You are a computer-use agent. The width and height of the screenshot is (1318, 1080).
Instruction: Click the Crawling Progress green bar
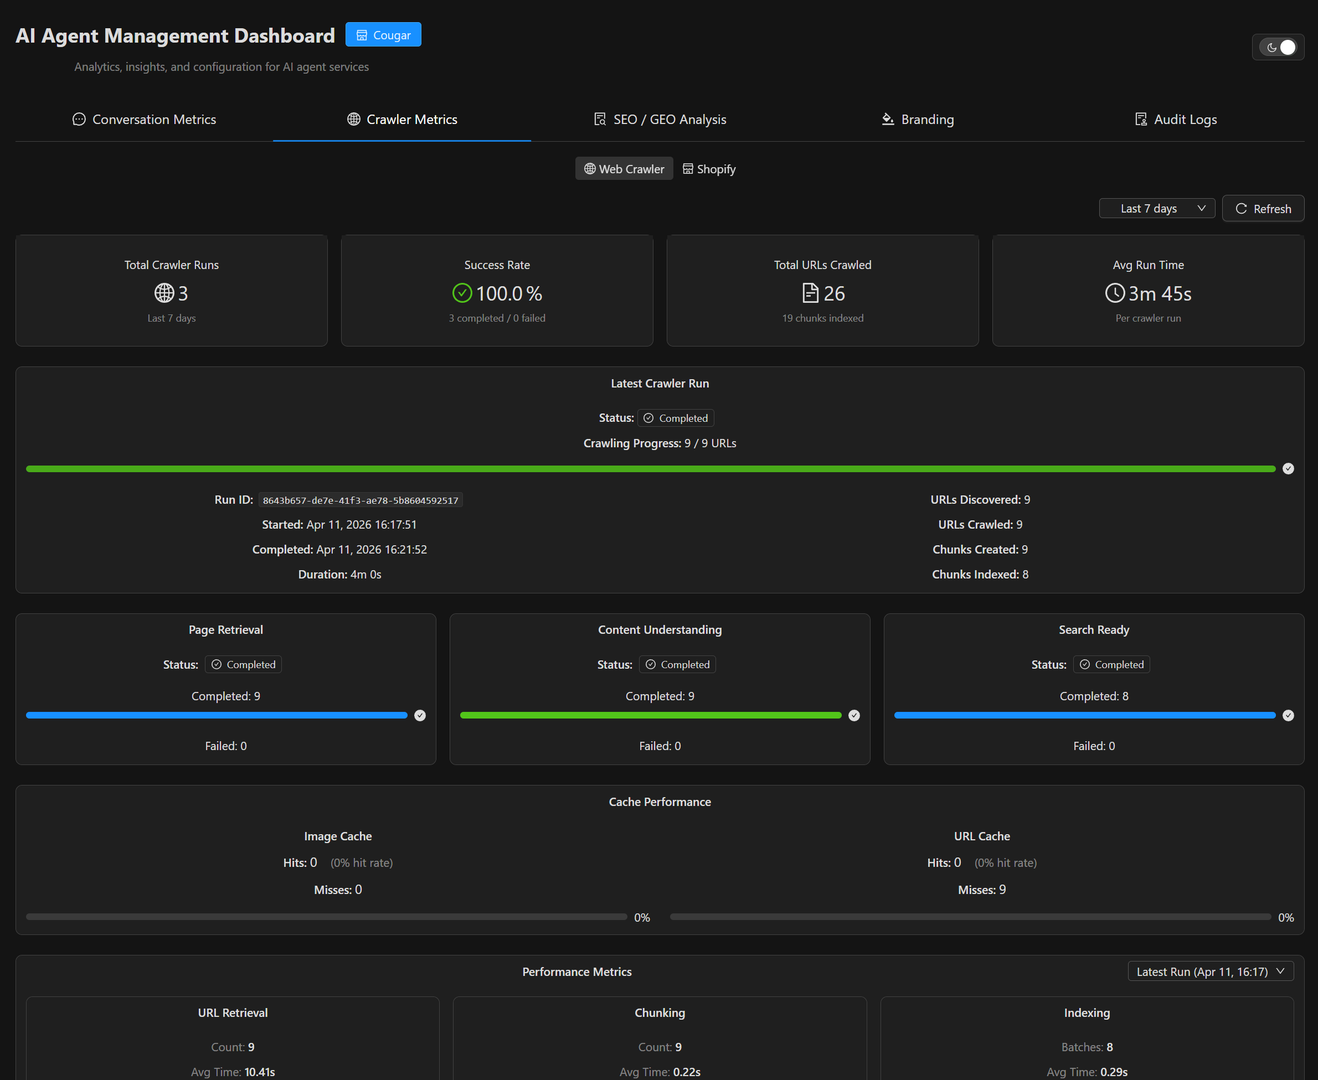pyautogui.click(x=651, y=468)
